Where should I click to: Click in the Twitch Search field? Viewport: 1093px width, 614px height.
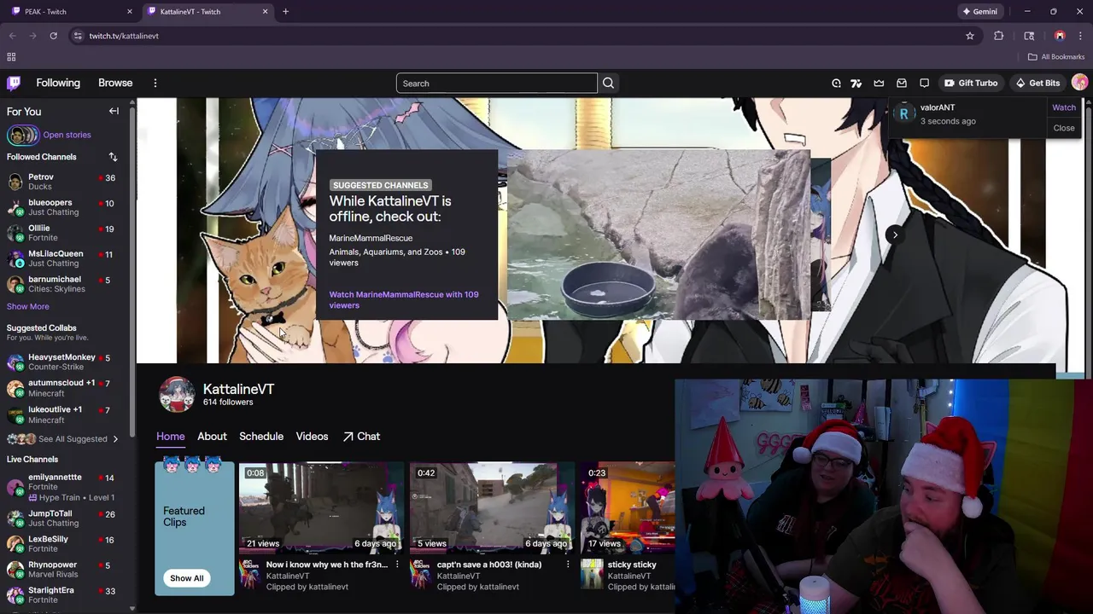tap(496, 83)
